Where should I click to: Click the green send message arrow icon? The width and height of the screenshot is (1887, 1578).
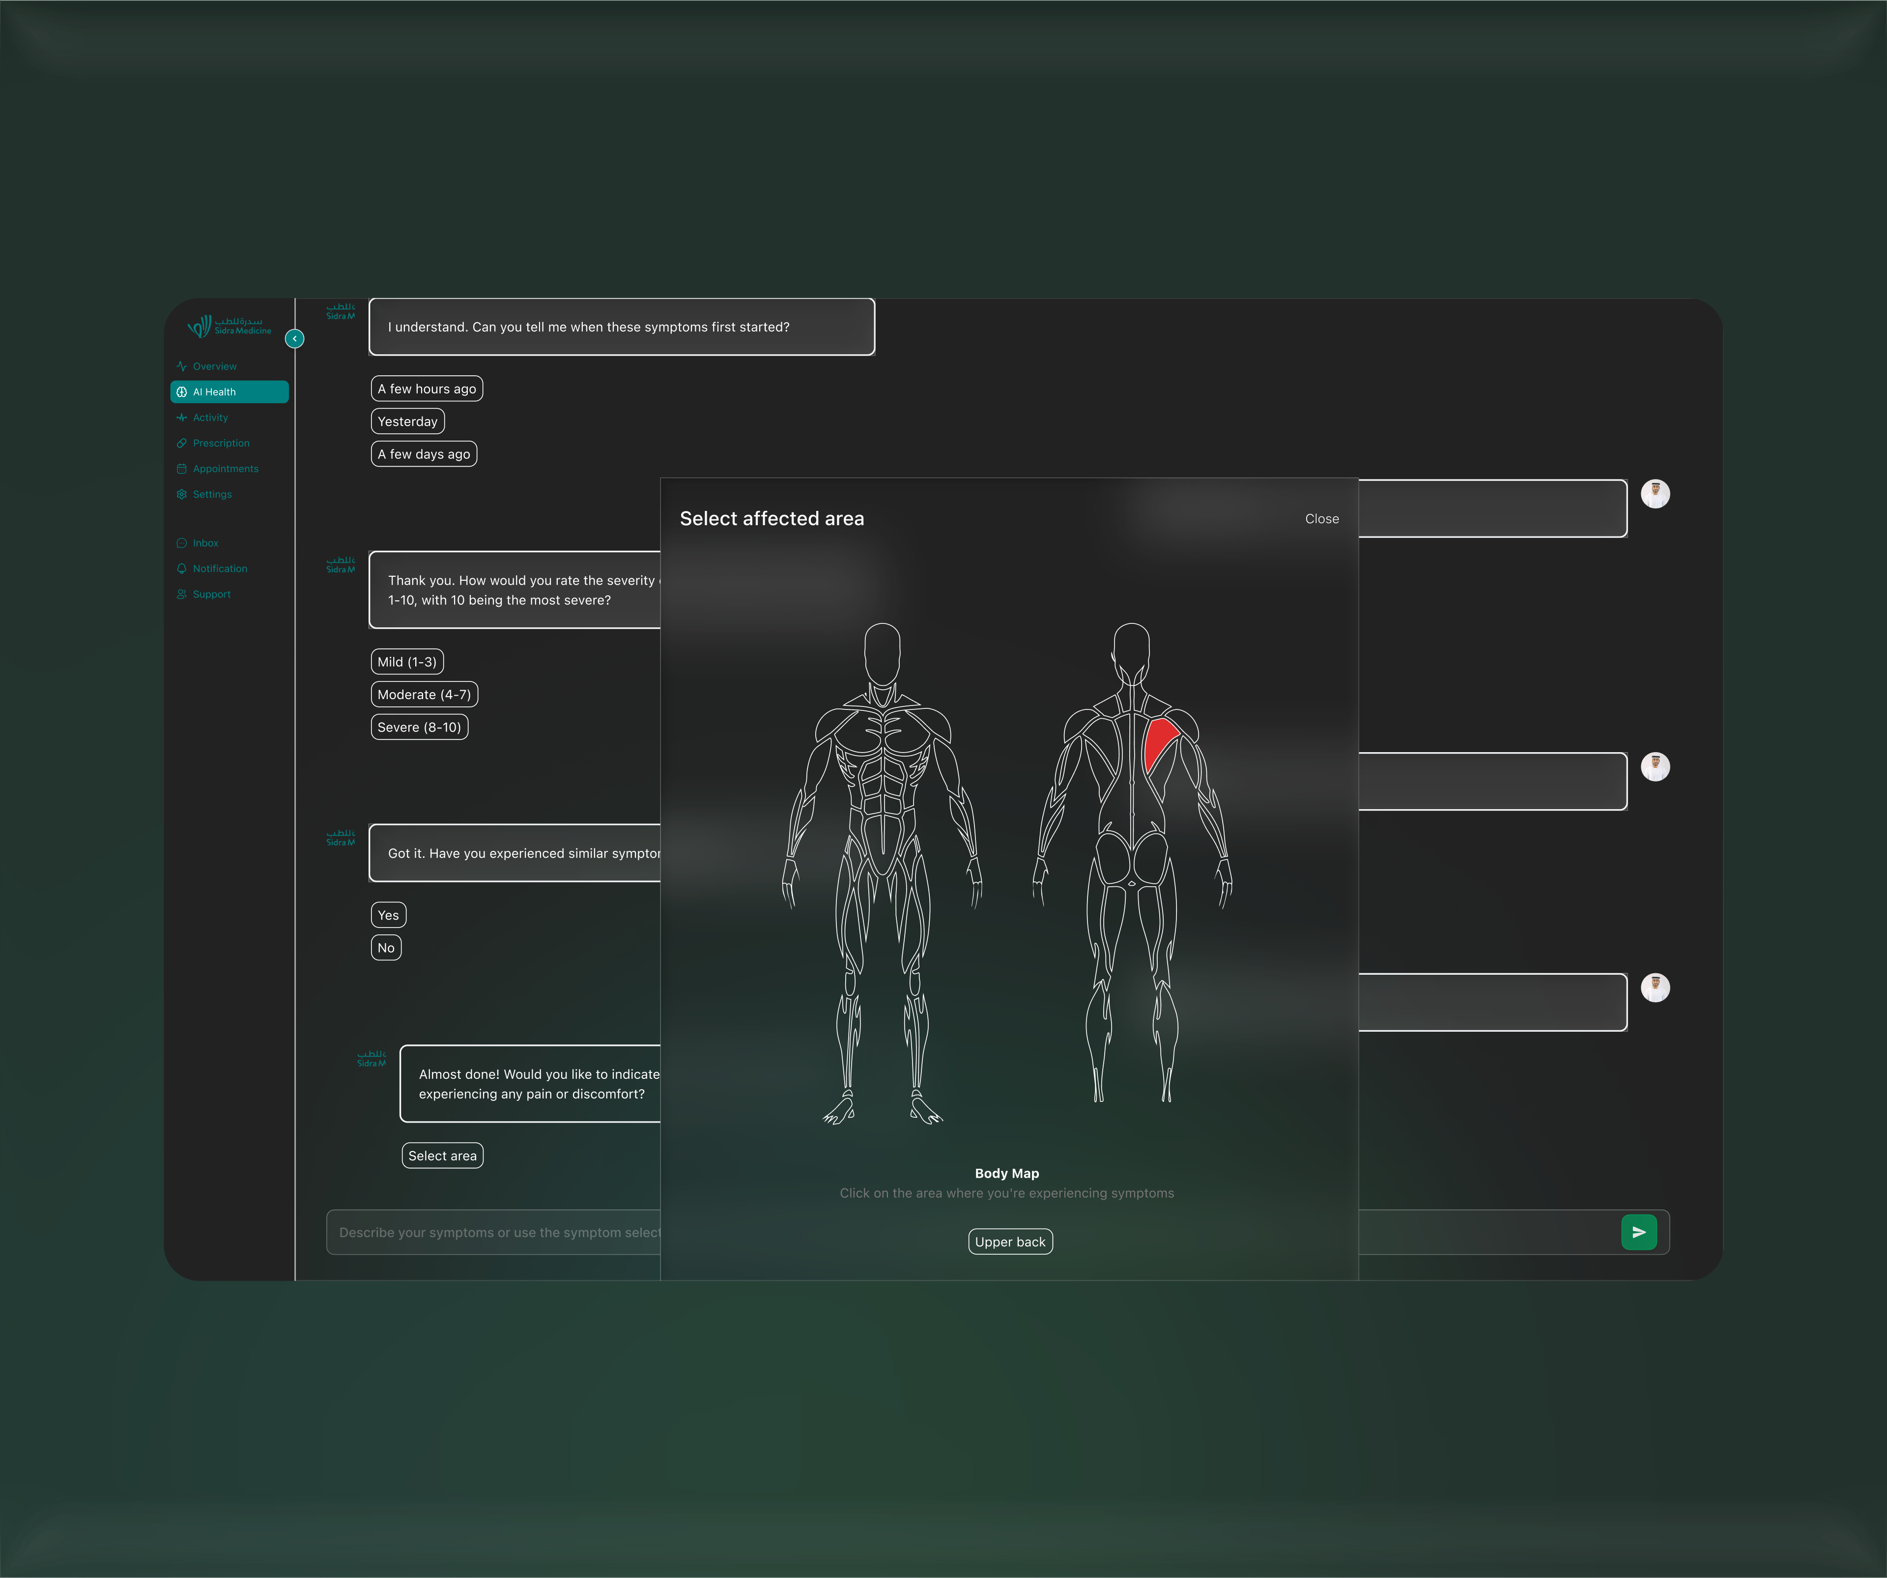(1639, 1232)
